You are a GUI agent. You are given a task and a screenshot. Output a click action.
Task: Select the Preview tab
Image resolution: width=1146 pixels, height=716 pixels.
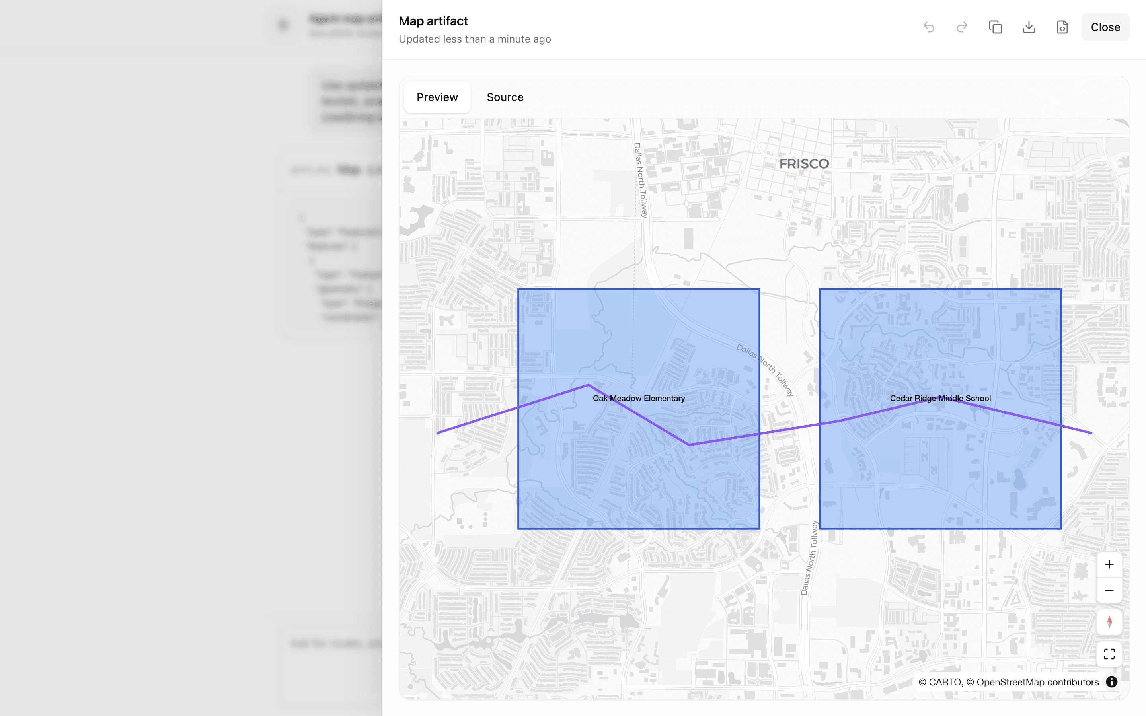[x=437, y=97]
